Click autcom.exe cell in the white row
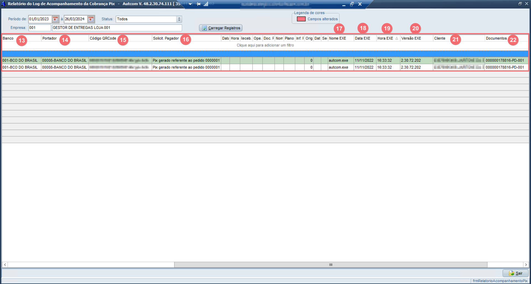Viewport: 531px width, 284px height. coord(341,67)
